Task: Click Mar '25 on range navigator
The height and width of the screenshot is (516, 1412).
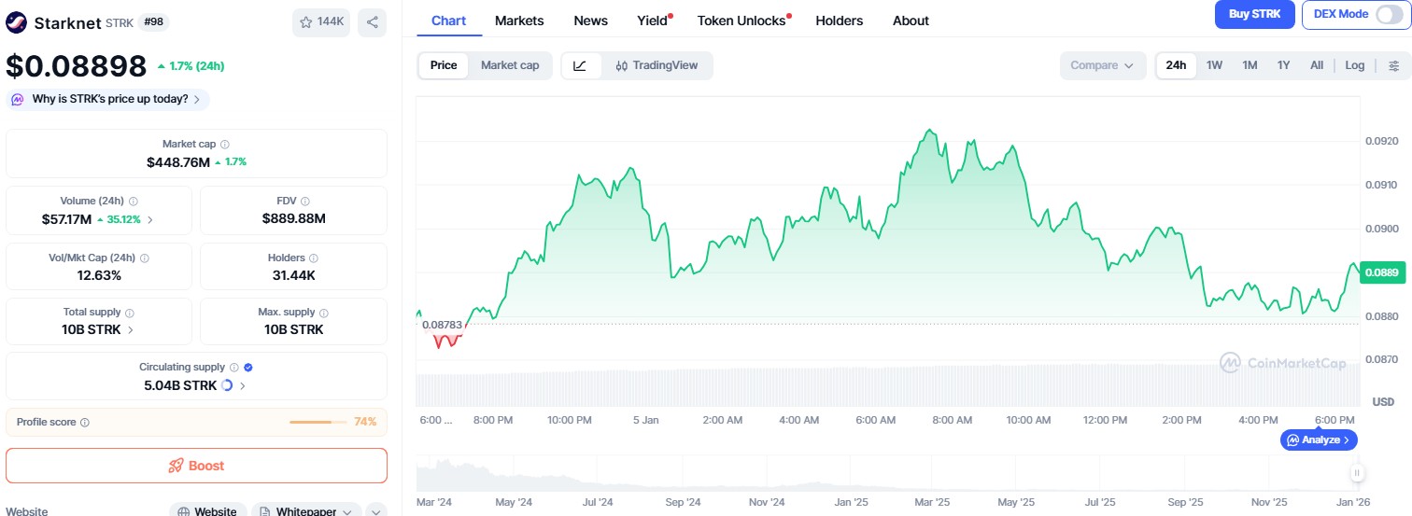Action: point(932,502)
